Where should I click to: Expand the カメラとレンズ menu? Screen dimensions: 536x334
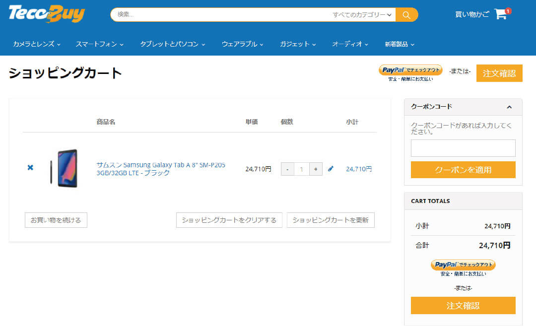pyautogui.click(x=37, y=44)
